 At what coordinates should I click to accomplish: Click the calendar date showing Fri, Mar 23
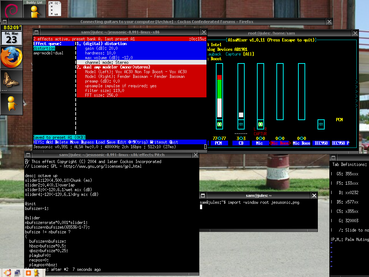12,38
